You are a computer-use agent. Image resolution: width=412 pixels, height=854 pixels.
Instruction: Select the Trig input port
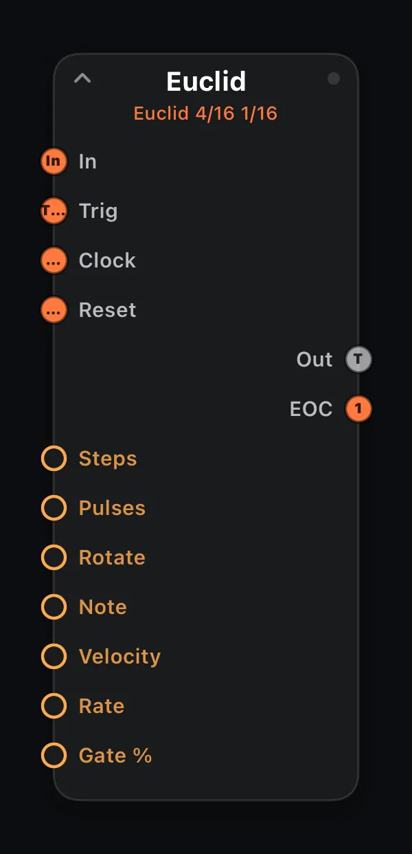[54, 211]
